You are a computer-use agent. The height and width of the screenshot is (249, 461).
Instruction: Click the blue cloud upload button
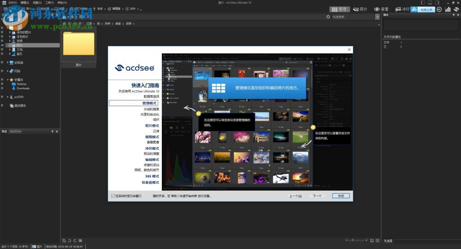tap(422, 9)
